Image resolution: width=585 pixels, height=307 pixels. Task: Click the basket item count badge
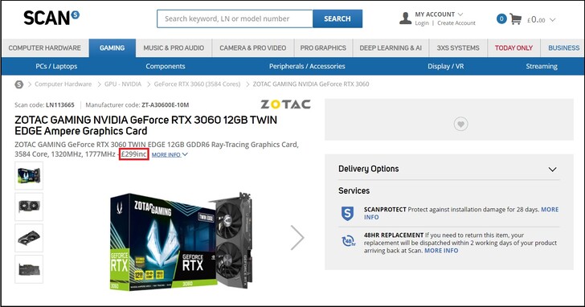tap(501, 18)
